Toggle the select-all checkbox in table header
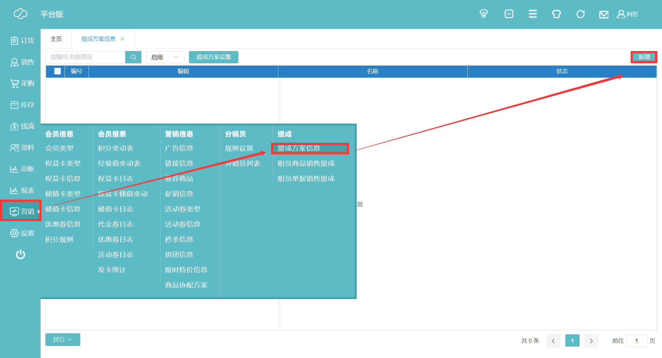This screenshot has width=662, height=358. tap(57, 71)
